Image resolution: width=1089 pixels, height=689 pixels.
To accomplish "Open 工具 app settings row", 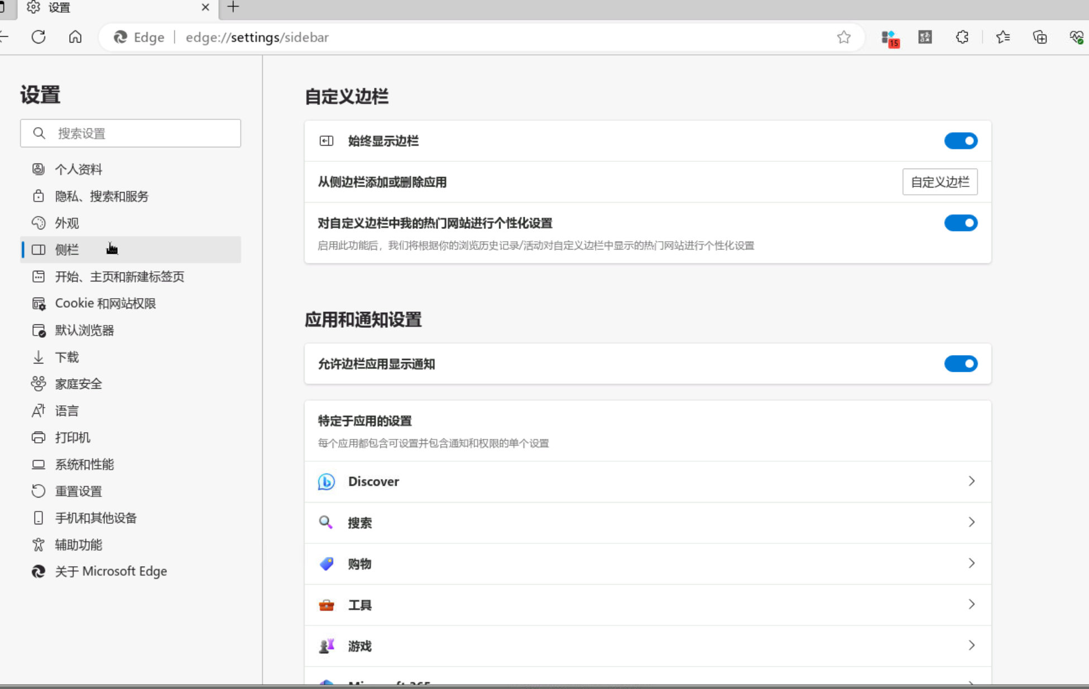I will pyautogui.click(x=647, y=605).
